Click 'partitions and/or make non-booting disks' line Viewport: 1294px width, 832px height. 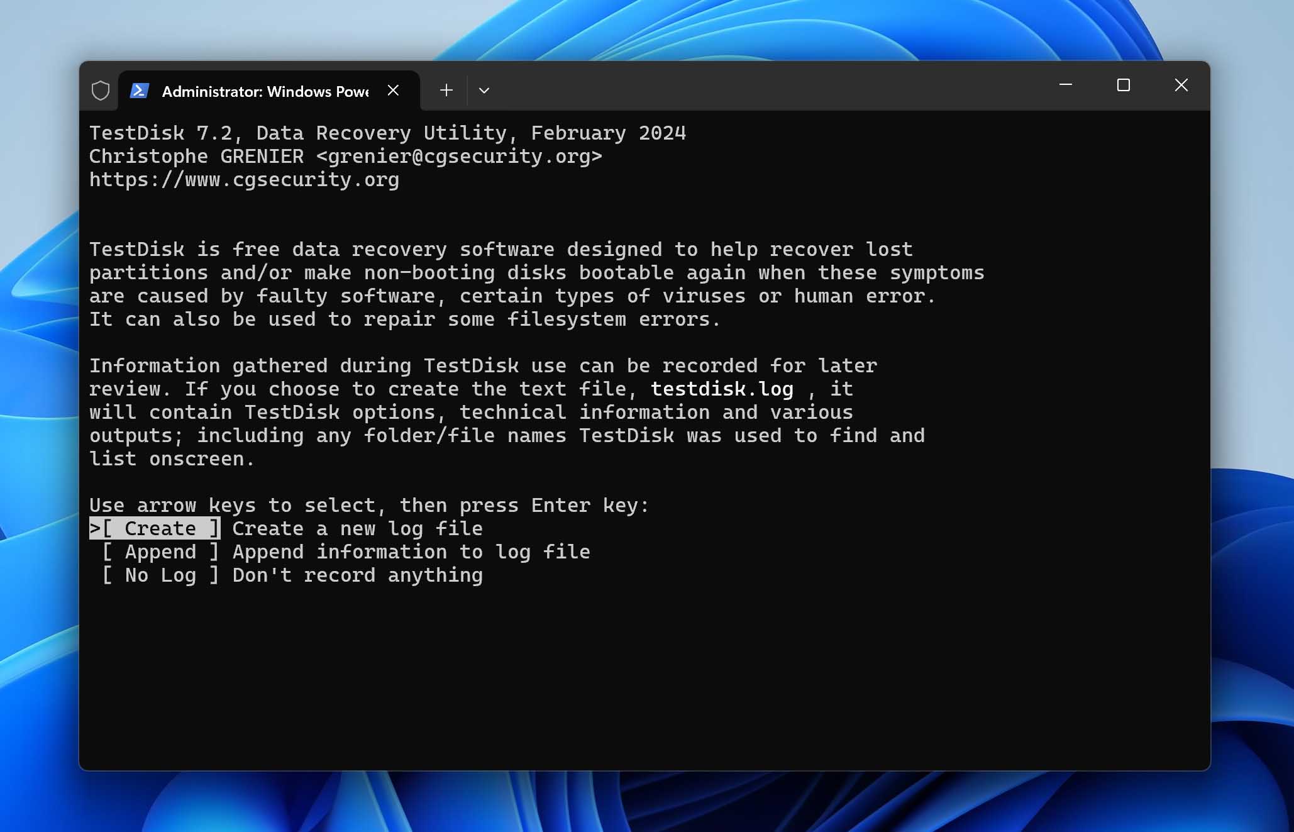click(536, 273)
